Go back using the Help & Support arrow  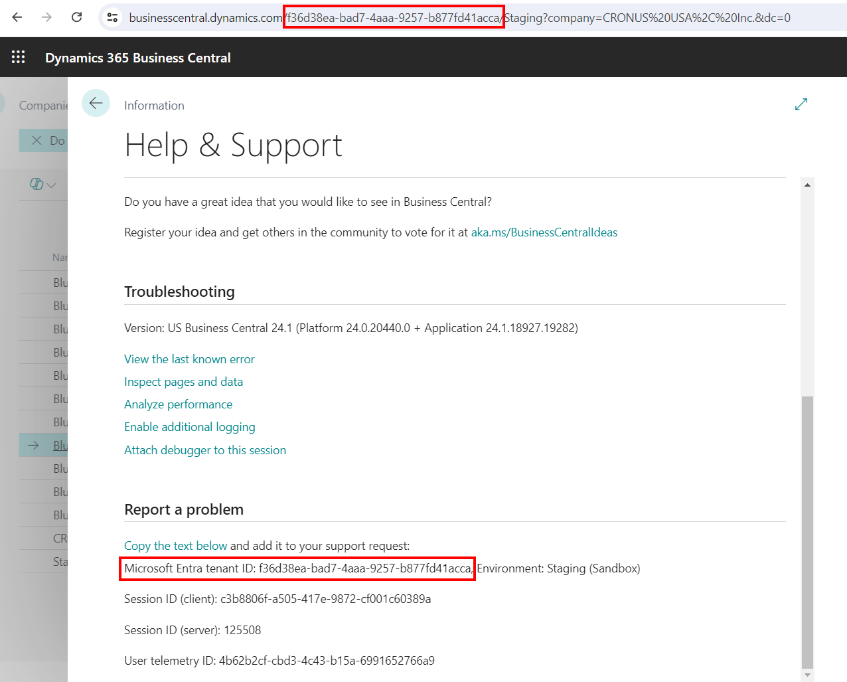tap(96, 103)
